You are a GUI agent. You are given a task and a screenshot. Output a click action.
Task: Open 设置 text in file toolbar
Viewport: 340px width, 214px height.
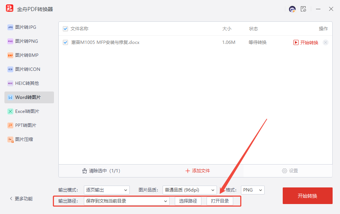click(293, 171)
